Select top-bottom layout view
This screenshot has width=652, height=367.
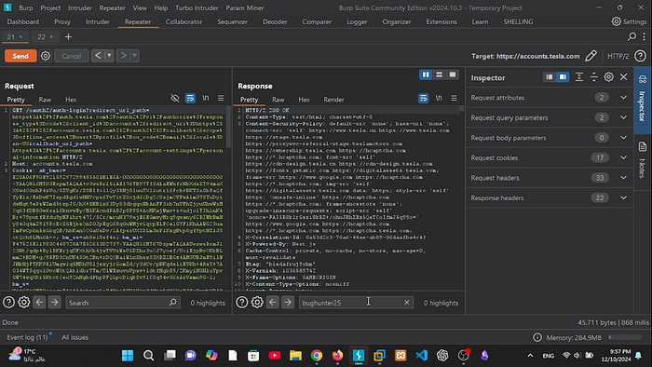tap(439, 75)
